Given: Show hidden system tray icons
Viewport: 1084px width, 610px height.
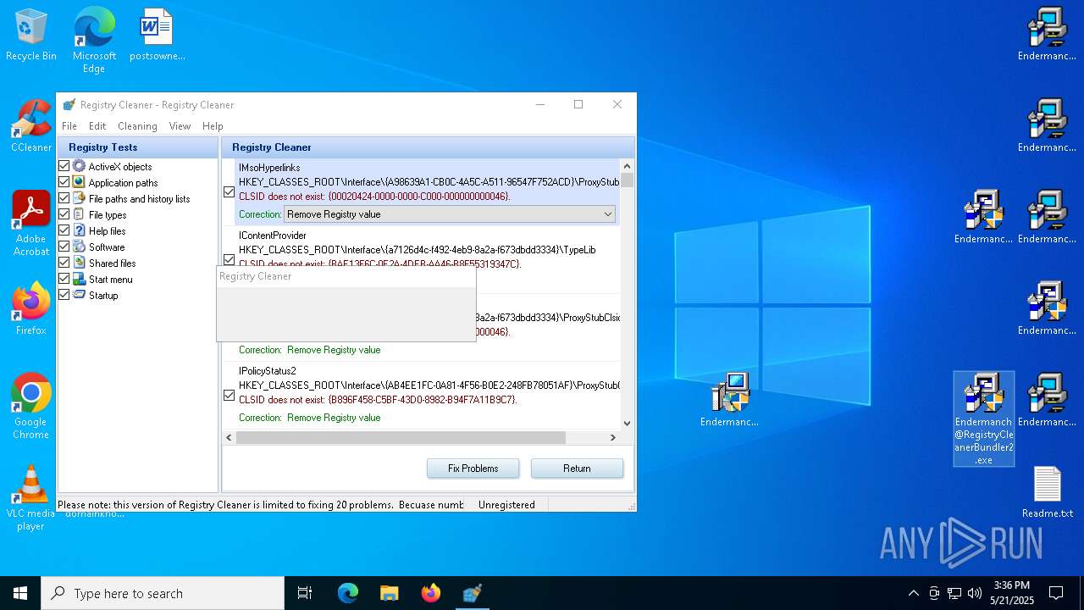Looking at the screenshot, I should (x=913, y=593).
